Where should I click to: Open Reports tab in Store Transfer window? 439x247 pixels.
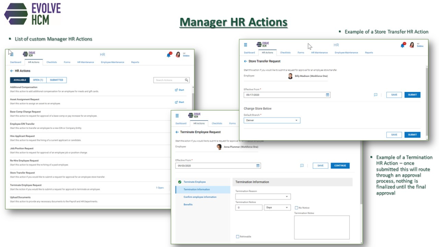pos(369,53)
